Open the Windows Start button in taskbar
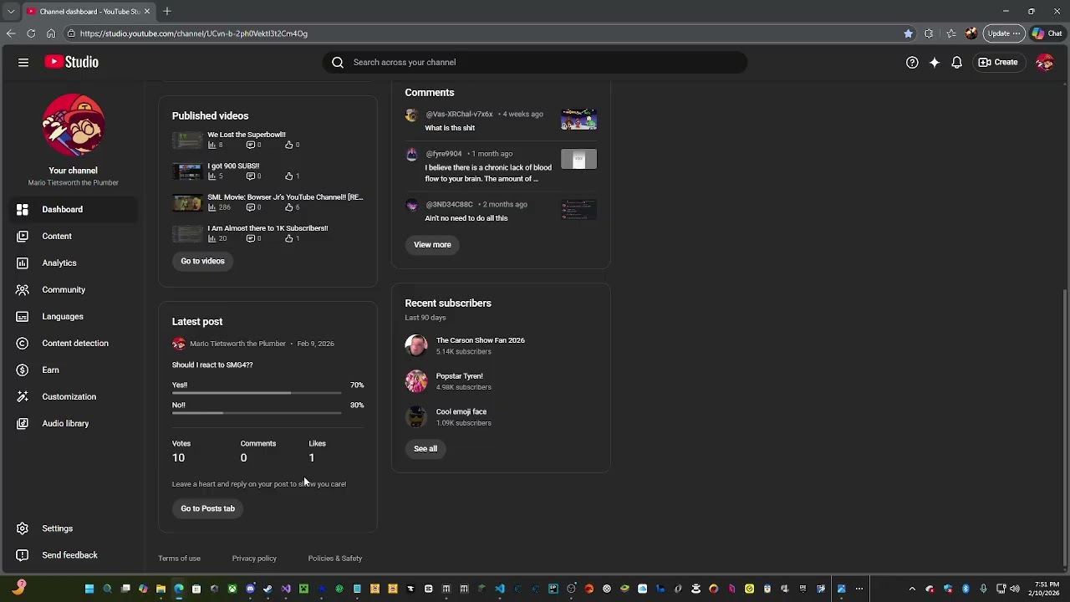 [89, 589]
